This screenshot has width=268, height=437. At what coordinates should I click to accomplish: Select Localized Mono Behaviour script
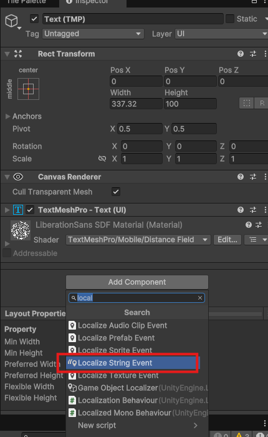137,413
